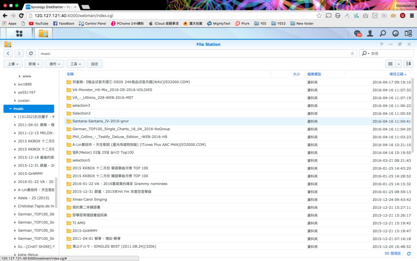Viewport: 417px width, 261px height.
Task: Open the YouTube bookmark in the bookmarks bar
Action: pos(38,23)
